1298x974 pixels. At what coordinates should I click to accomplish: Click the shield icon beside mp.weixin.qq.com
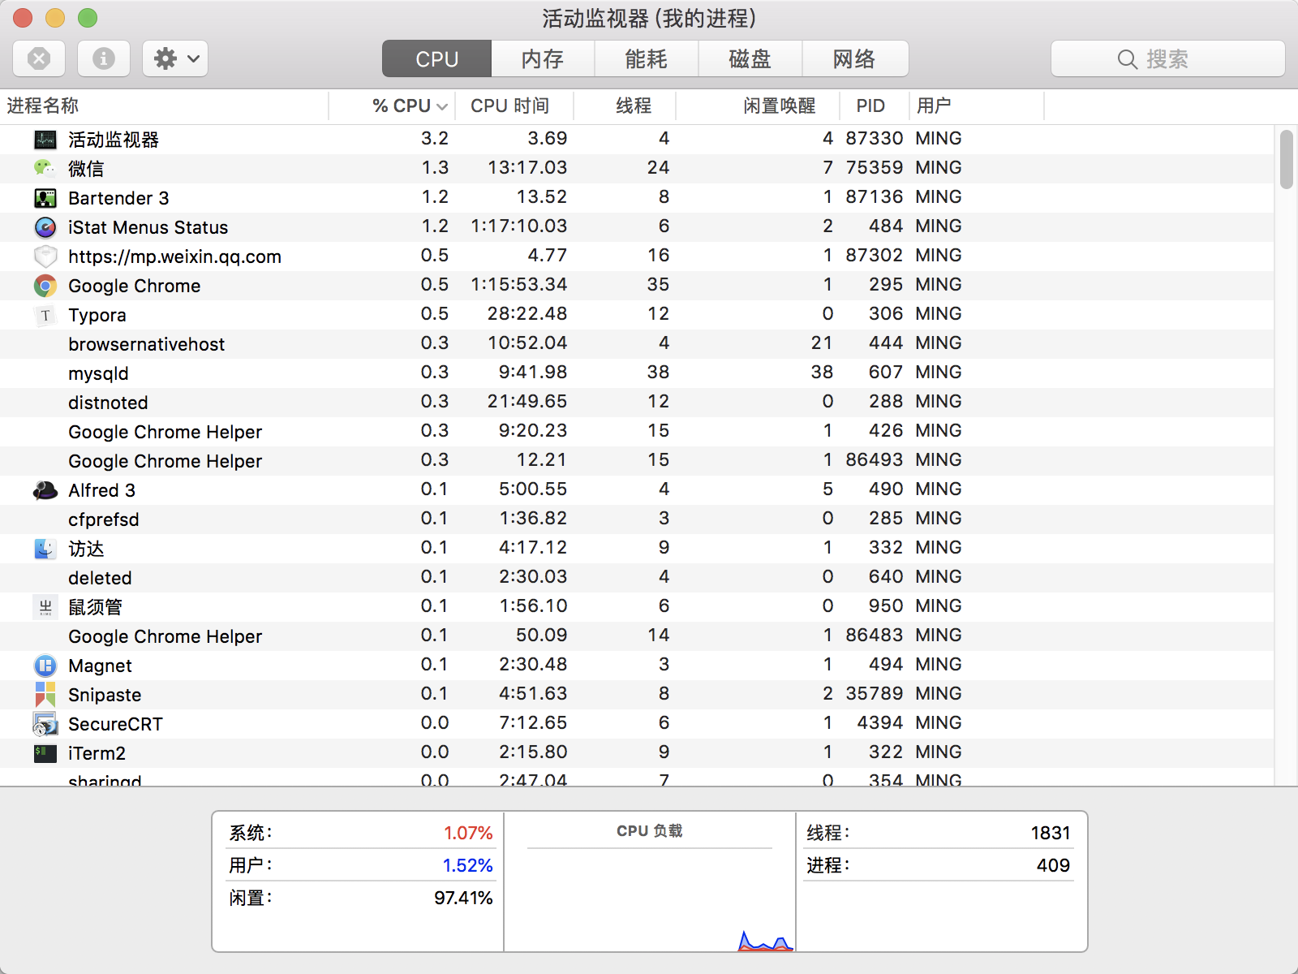pyautogui.click(x=45, y=256)
